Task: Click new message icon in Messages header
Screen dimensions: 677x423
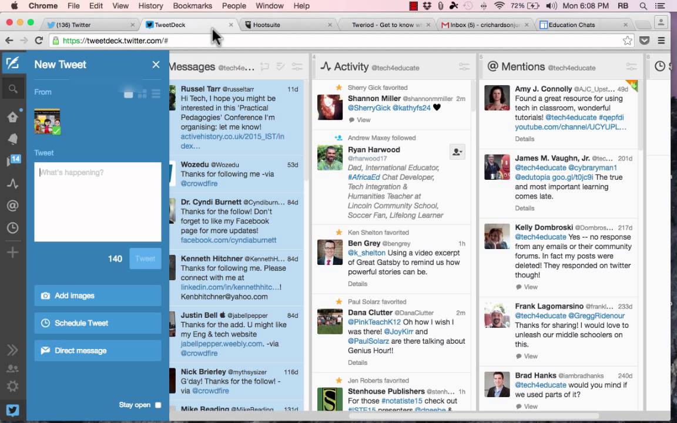Action: [x=264, y=67]
